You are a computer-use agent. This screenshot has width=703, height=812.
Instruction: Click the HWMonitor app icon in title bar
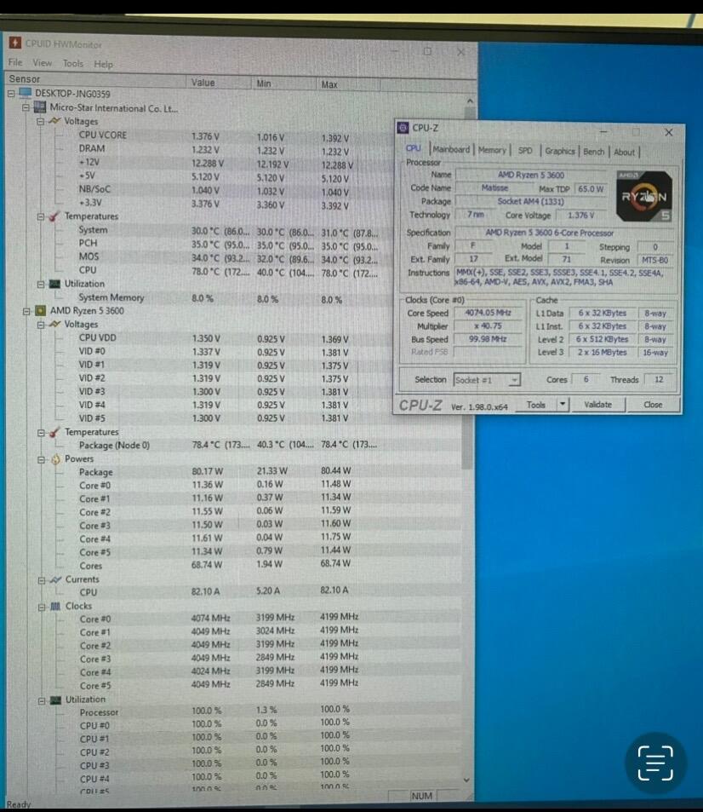(15, 43)
